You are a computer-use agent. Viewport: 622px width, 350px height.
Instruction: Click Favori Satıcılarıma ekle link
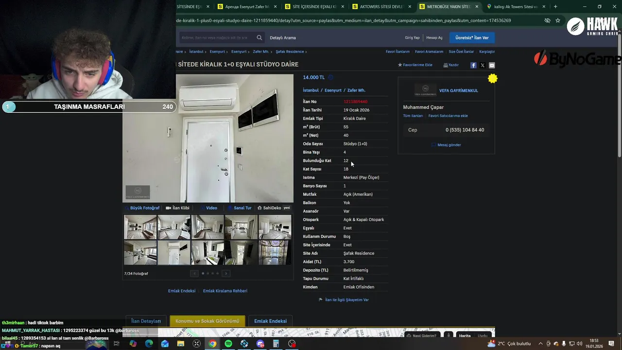tap(448, 116)
